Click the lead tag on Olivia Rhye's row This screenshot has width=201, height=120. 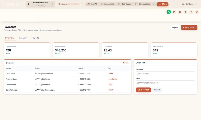coord(111,74)
